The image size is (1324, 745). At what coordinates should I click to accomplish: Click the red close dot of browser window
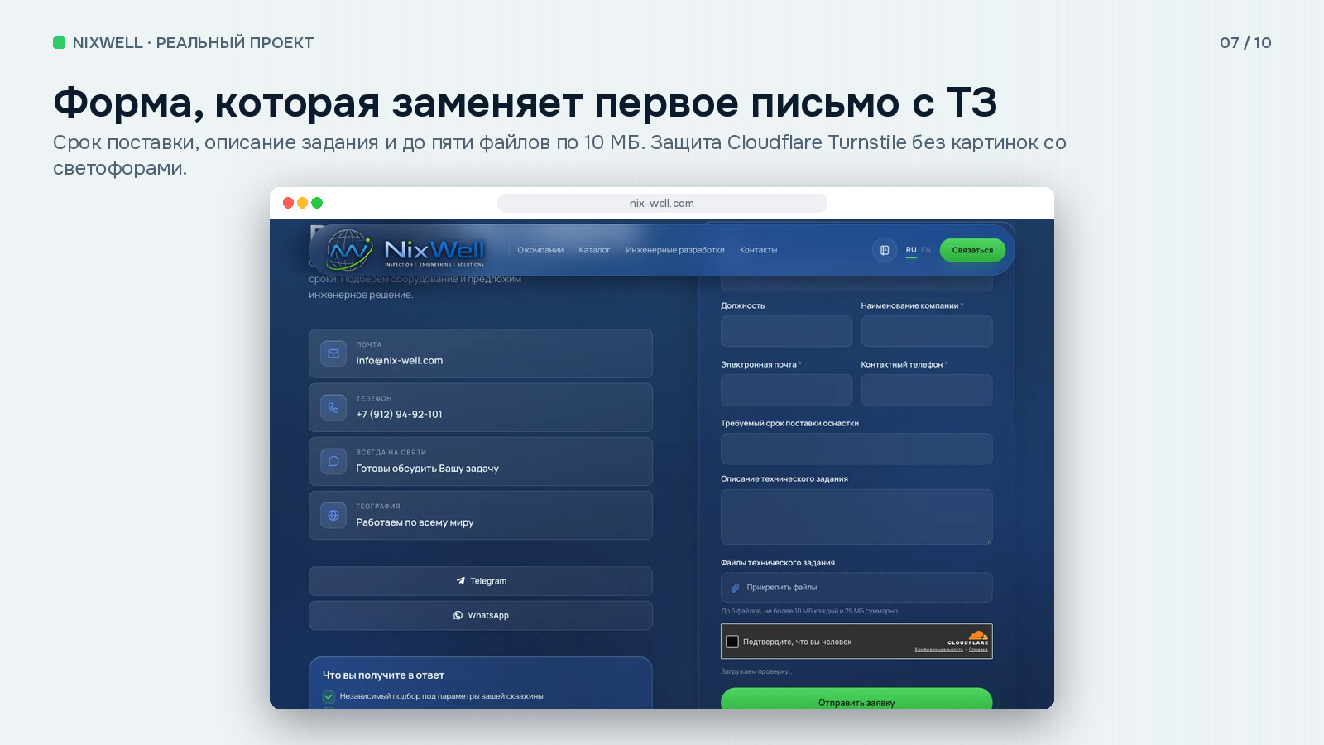pyautogui.click(x=288, y=203)
